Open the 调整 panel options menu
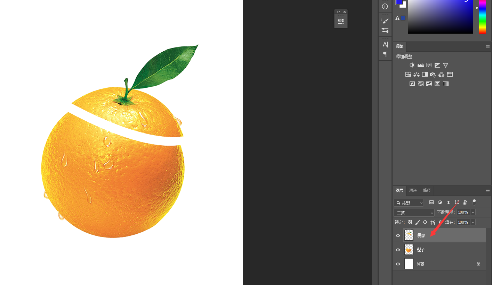Image resolution: width=492 pixels, height=285 pixels. [488, 46]
